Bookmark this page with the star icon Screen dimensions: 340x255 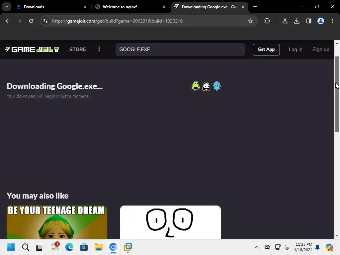click(x=250, y=21)
